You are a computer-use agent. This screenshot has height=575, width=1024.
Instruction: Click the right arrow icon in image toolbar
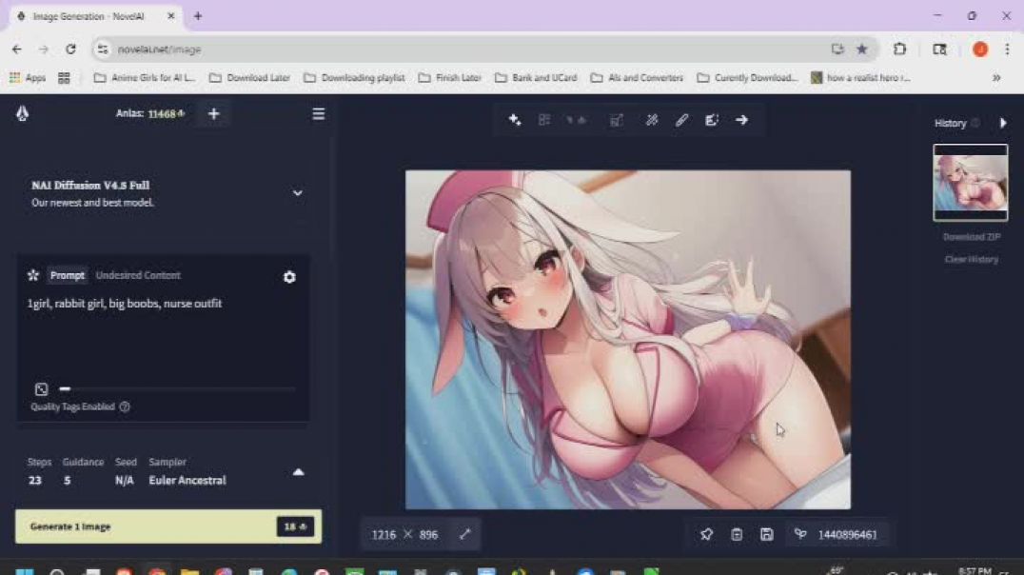(741, 120)
